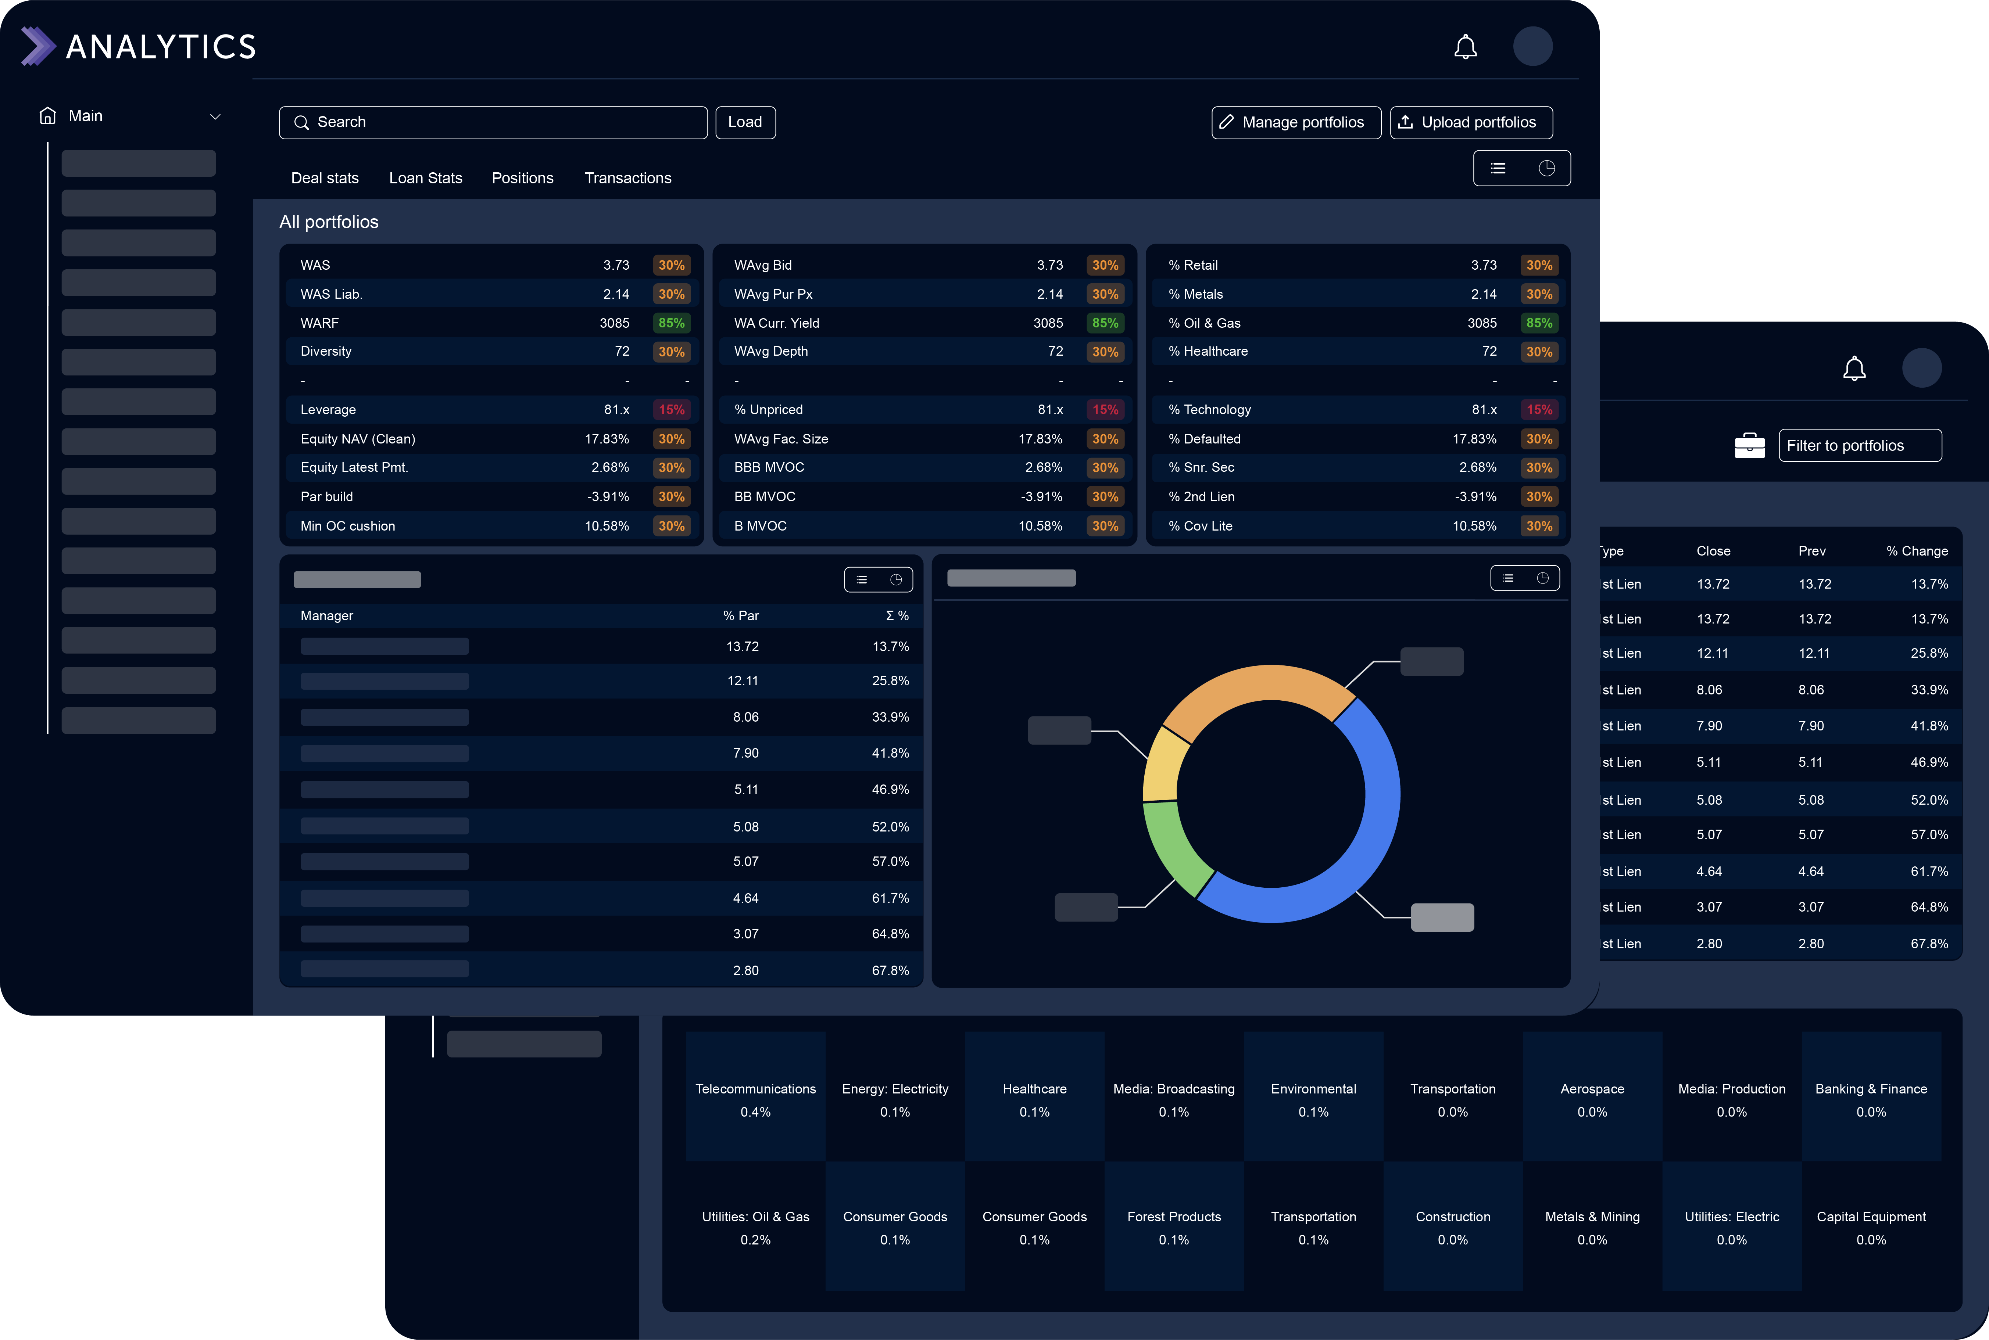Open user avatar in front window
Image resolution: width=1989 pixels, height=1340 pixels.
point(1532,46)
